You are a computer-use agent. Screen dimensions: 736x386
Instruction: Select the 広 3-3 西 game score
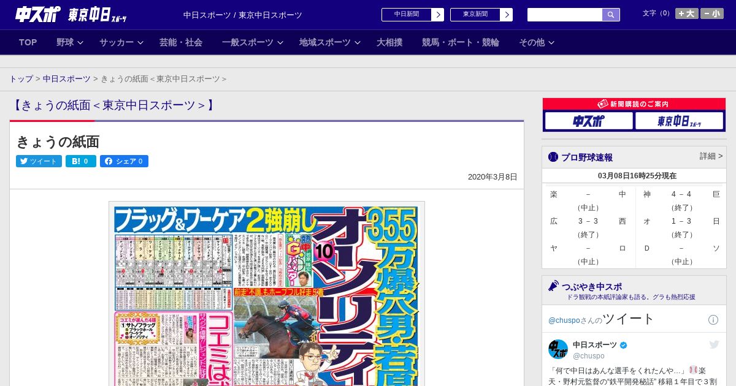point(588,221)
